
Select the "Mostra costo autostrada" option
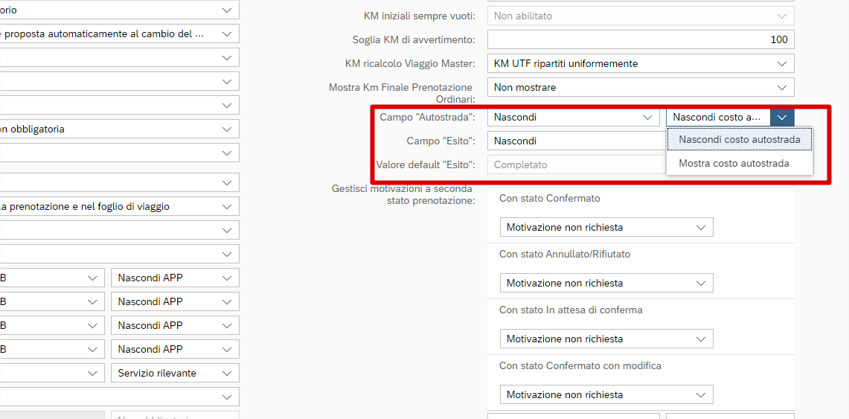click(x=734, y=163)
